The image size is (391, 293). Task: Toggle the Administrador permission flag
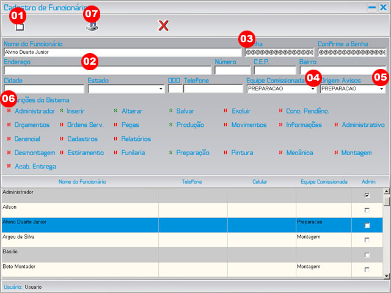click(x=9, y=111)
